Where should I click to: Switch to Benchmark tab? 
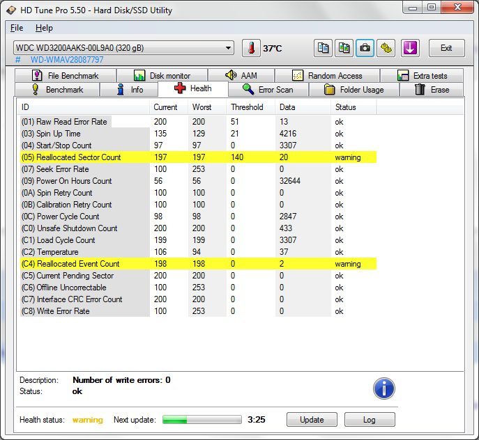(57, 90)
